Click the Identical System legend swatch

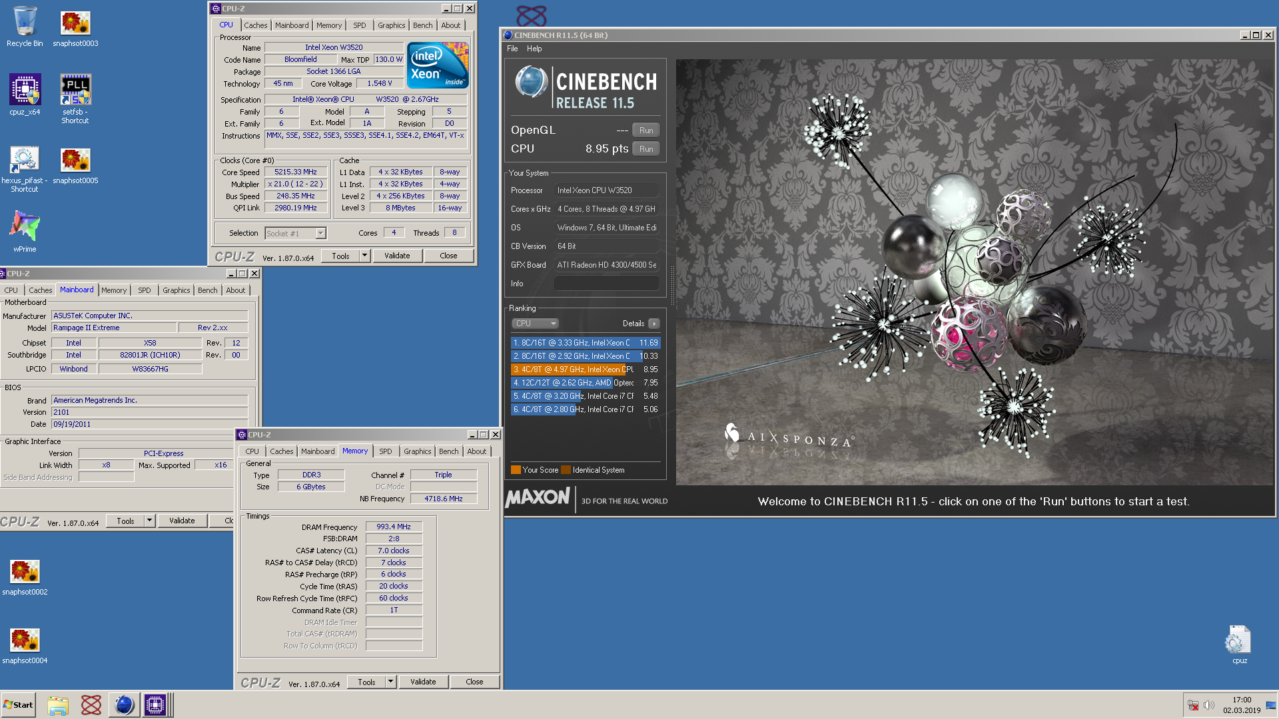566,470
